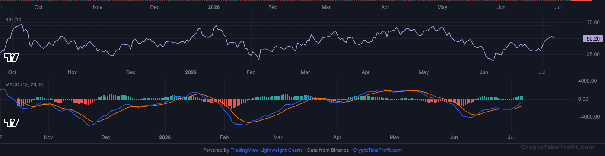Image resolution: width=605 pixels, height=156 pixels.
Task: Click Apr on the RSI pane time axis
Action: [366, 72]
